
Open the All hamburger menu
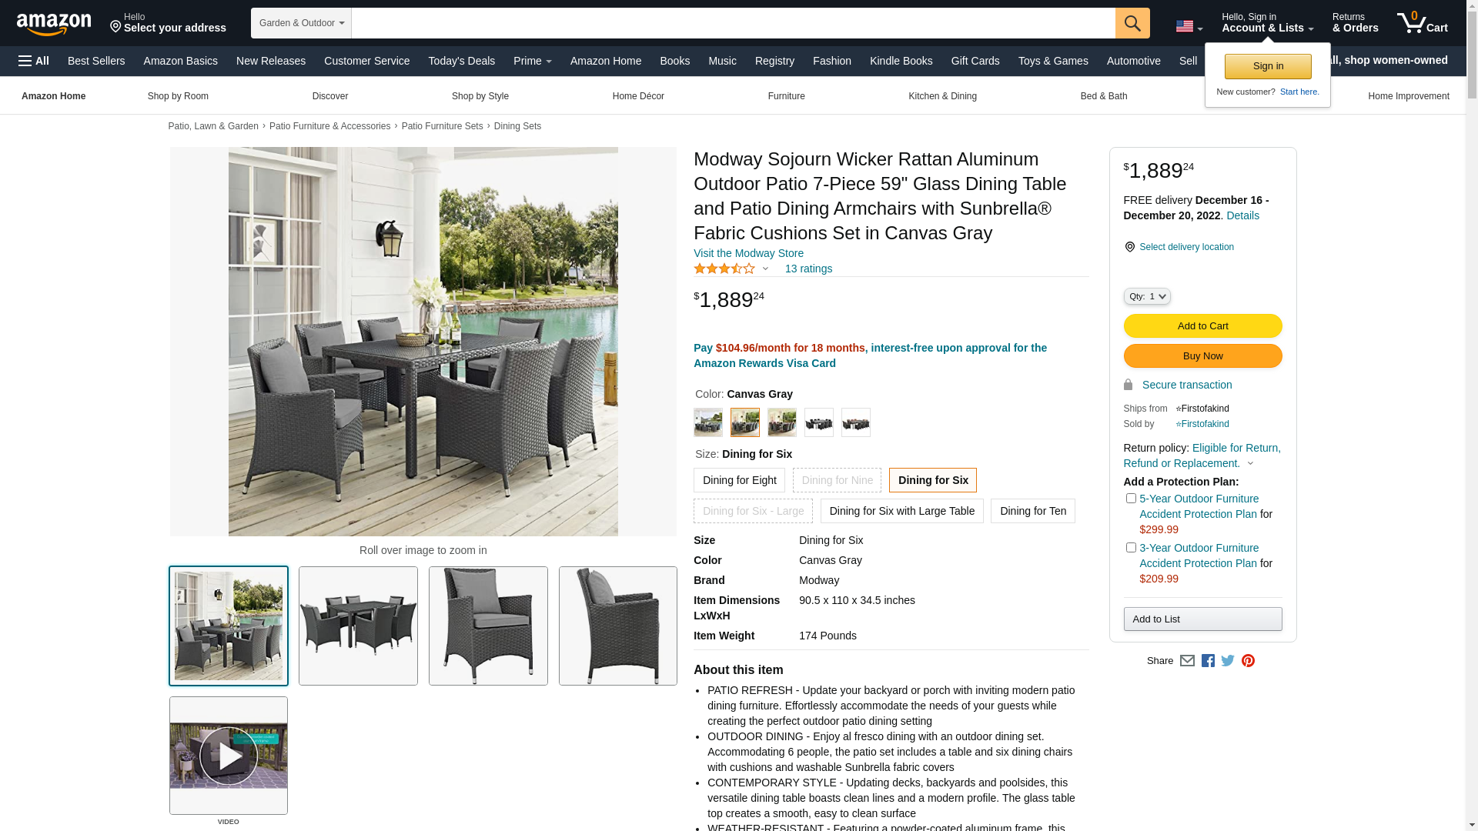34,61
